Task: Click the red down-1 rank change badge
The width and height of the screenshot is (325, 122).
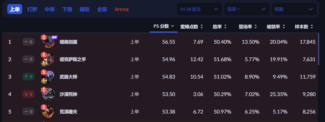Action: click(28, 94)
